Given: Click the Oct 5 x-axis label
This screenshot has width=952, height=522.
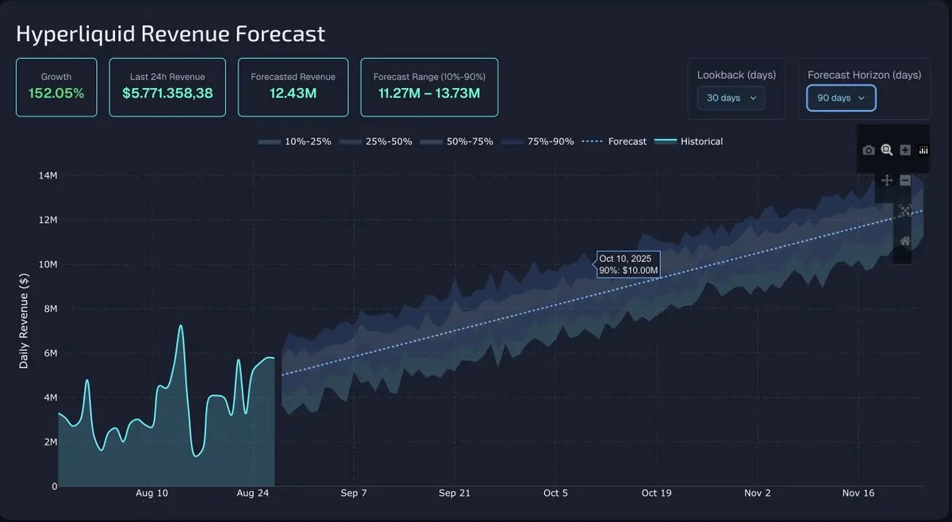Looking at the screenshot, I should point(555,493).
